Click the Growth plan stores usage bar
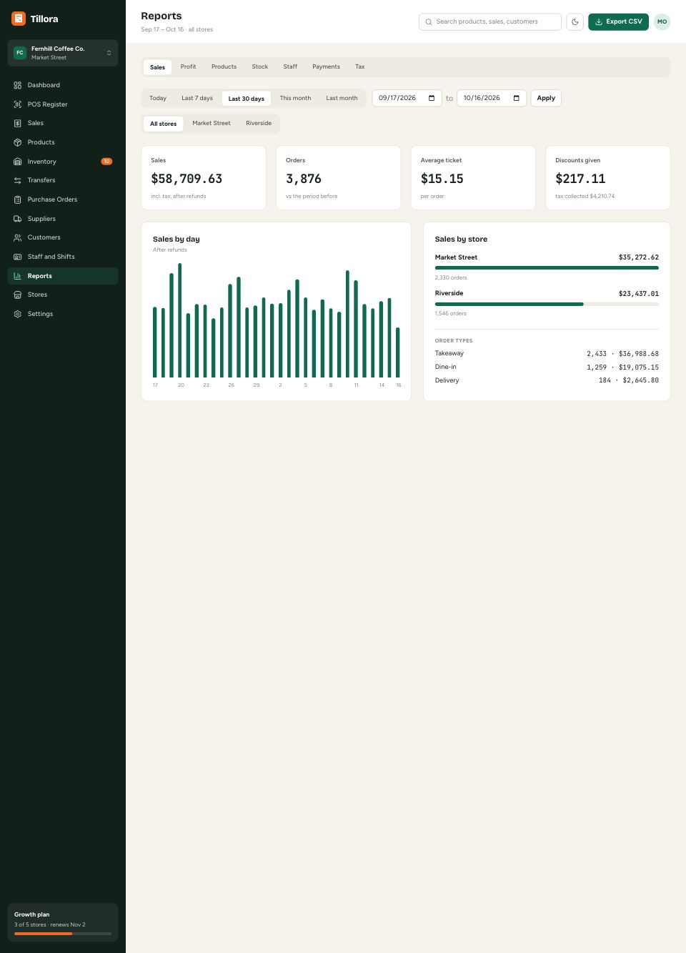This screenshot has width=686, height=953. tap(63, 934)
